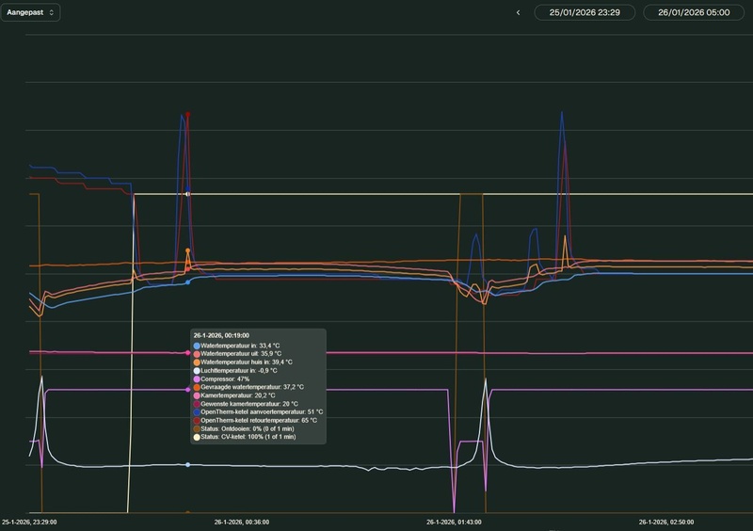Click the Kamertemperatuur pink swatch
753x531 pixels.
[x=197, y=395]
